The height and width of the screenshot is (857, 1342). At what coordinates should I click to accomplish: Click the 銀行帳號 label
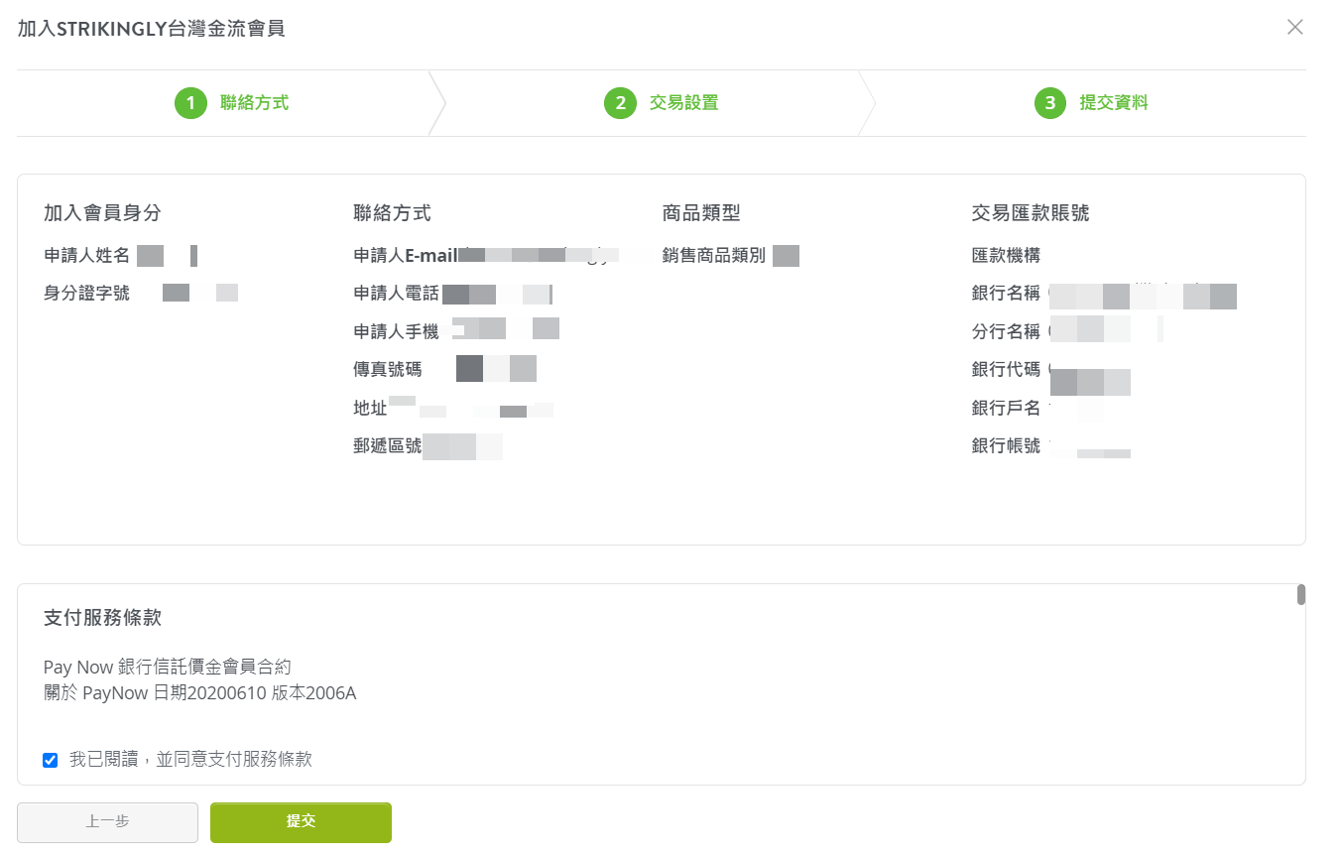(x=1007, y=446)
